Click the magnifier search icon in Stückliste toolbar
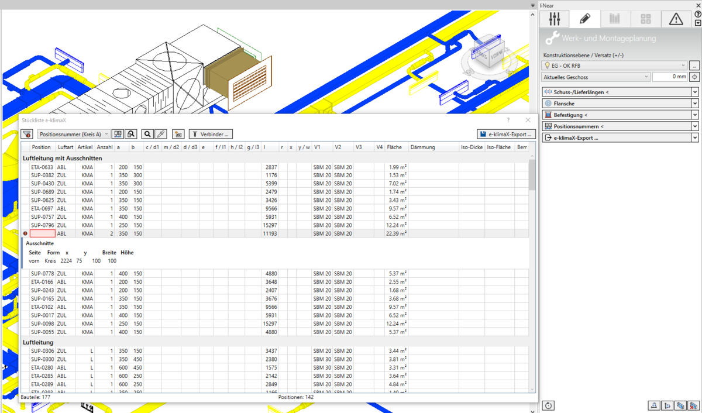The image size is (702, 413). point(147,135)
